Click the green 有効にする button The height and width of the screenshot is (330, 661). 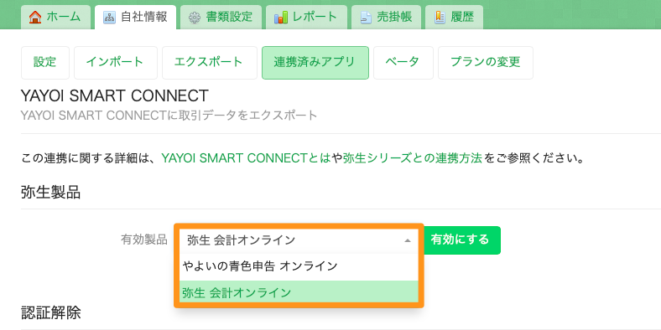(461, 240)
